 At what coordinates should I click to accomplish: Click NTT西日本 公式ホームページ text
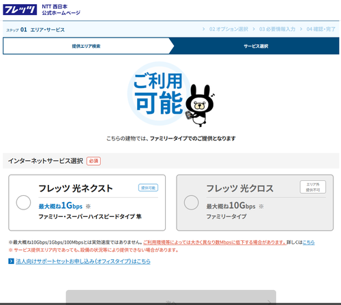pos(61,10)
